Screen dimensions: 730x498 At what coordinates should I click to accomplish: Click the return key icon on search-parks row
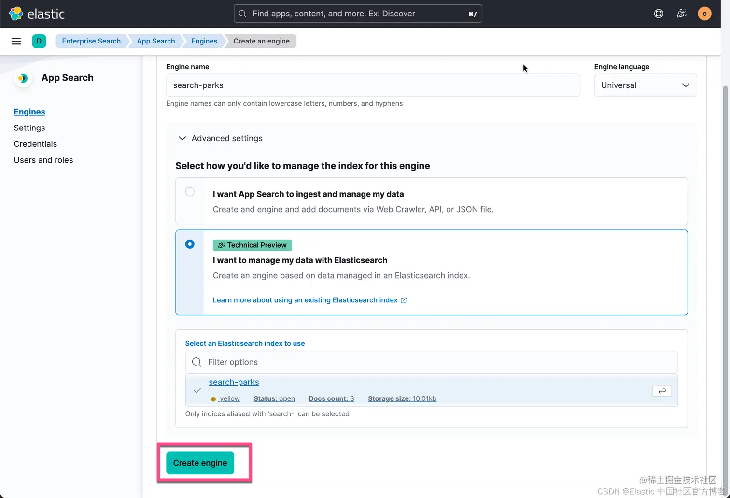[662, 391]
